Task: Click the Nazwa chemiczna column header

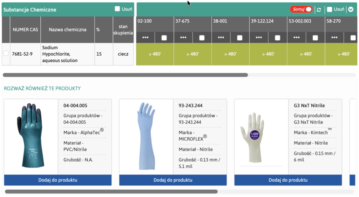Action: [x=67, y=30]
